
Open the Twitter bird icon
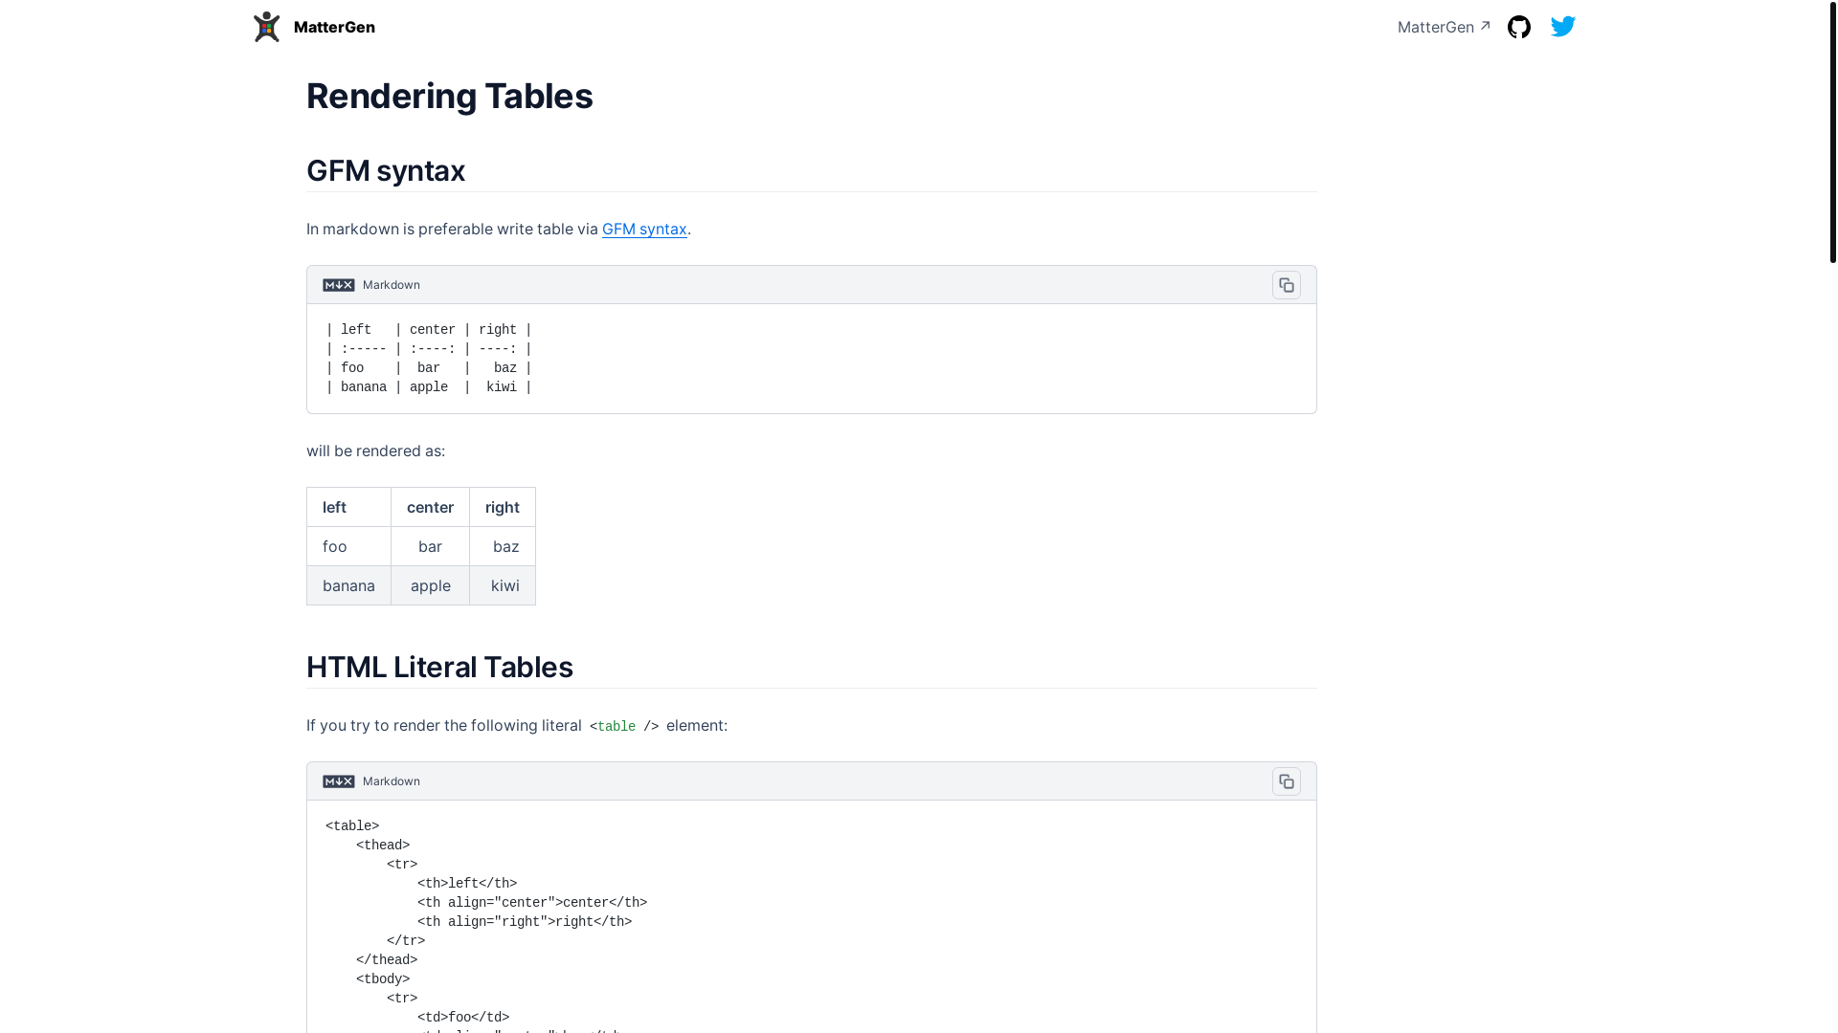click(x=1563, y=27)
